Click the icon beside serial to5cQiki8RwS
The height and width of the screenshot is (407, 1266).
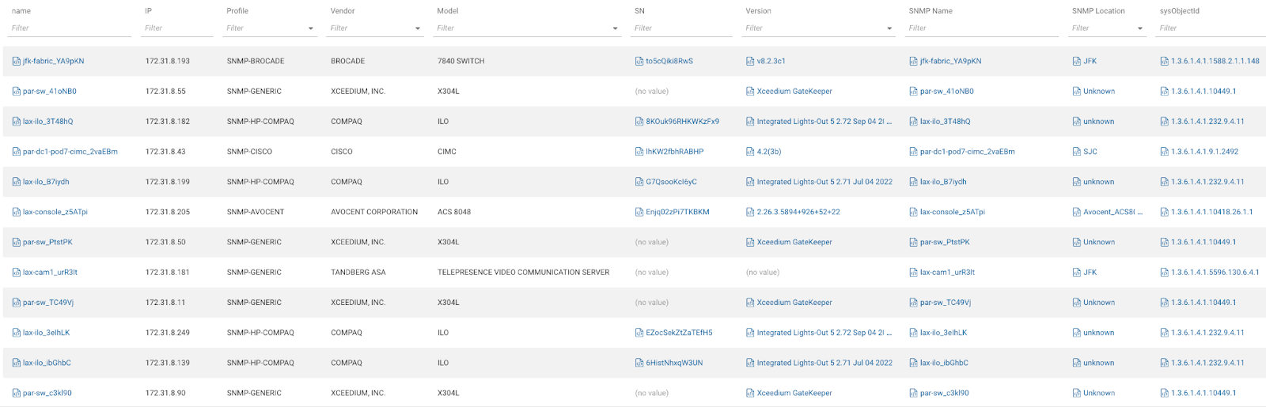click(639, 61)
